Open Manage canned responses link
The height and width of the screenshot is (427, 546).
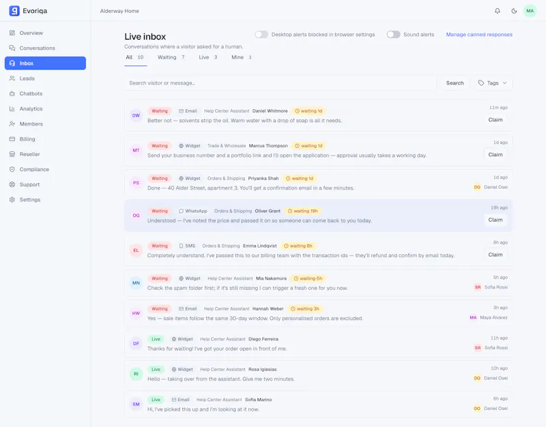click(479, 35)
